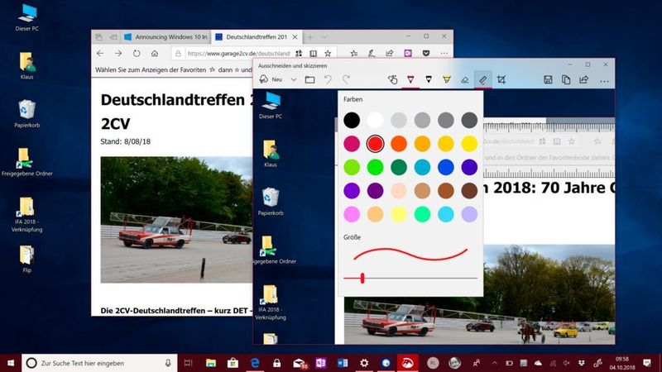Select Freigegebene Ordner desktop shortcut
Viewport: 662px width, 372px height.
[27, 162]
